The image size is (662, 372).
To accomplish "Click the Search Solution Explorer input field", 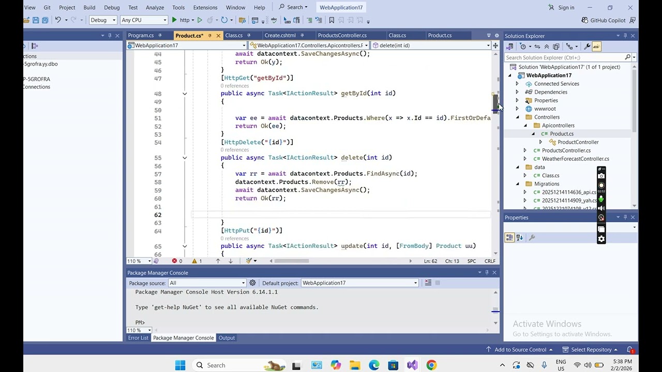I will point(564,57).
